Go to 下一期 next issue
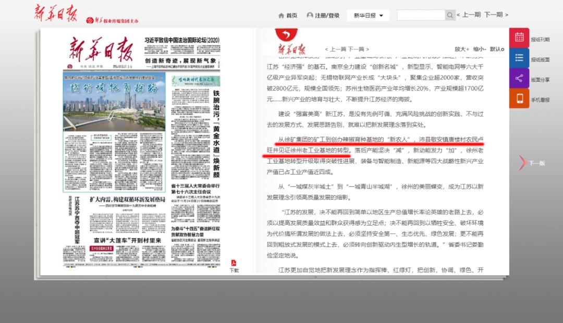 [496, 15]
